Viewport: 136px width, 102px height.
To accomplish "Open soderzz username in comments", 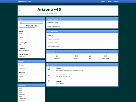I will (59, 81).
